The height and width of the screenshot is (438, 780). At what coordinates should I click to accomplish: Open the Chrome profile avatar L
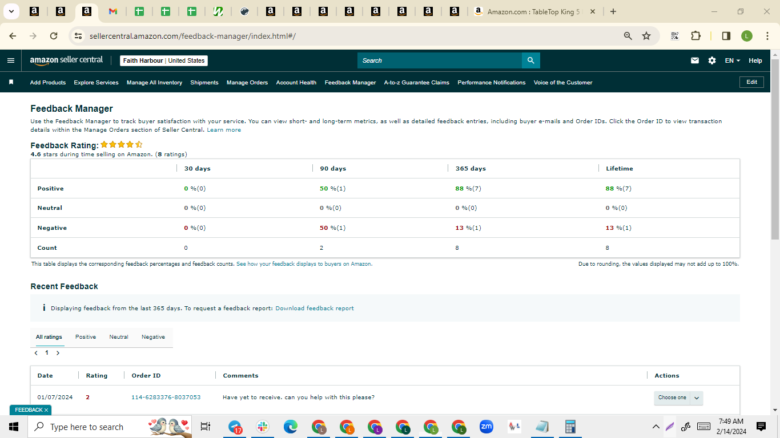pyautogui.click(x=747, y=36)
